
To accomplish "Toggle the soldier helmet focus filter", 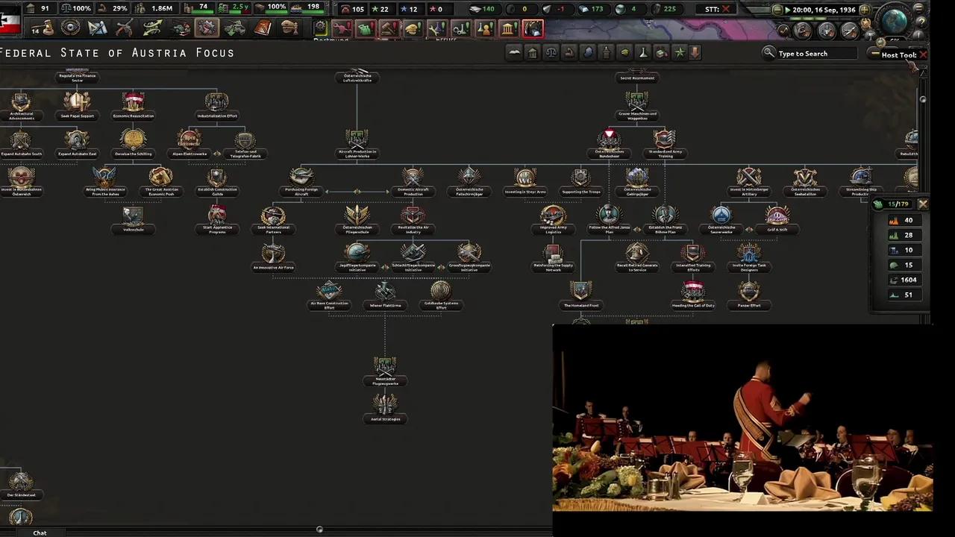I will 624,53.
